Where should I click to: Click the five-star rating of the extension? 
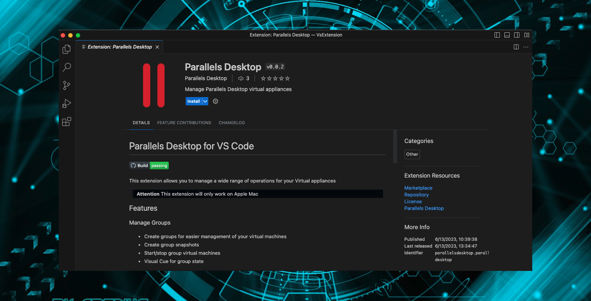tap(275, 78)
